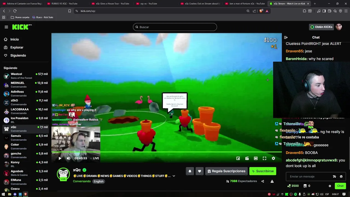Open chat translation icon in message box
Viewport: 350px width, 197px height.
[x=334, y=176]
